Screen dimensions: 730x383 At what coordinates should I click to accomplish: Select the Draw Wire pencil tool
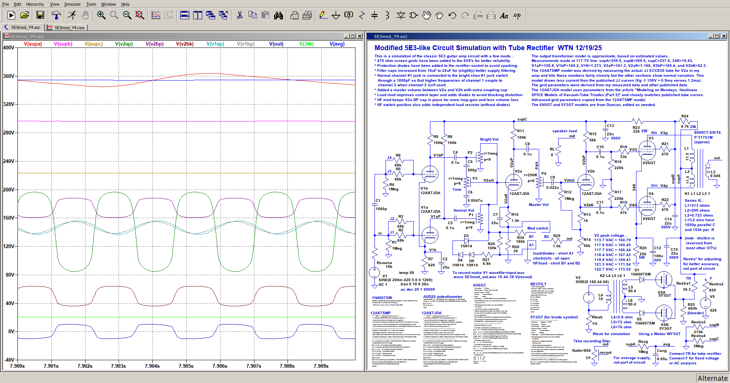[323, 15]
